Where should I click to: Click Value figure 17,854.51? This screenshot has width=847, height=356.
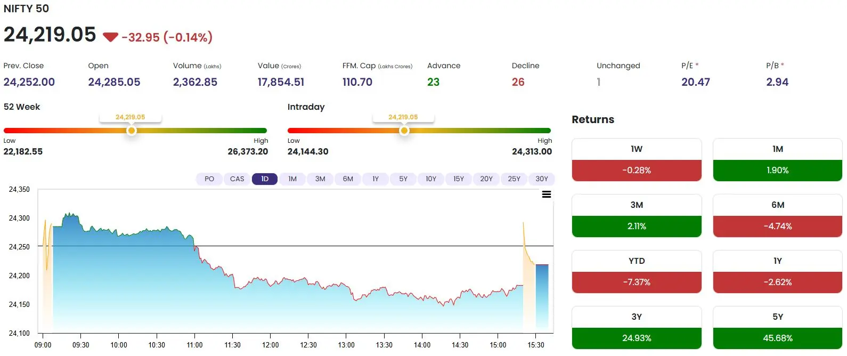pos(281,82)
